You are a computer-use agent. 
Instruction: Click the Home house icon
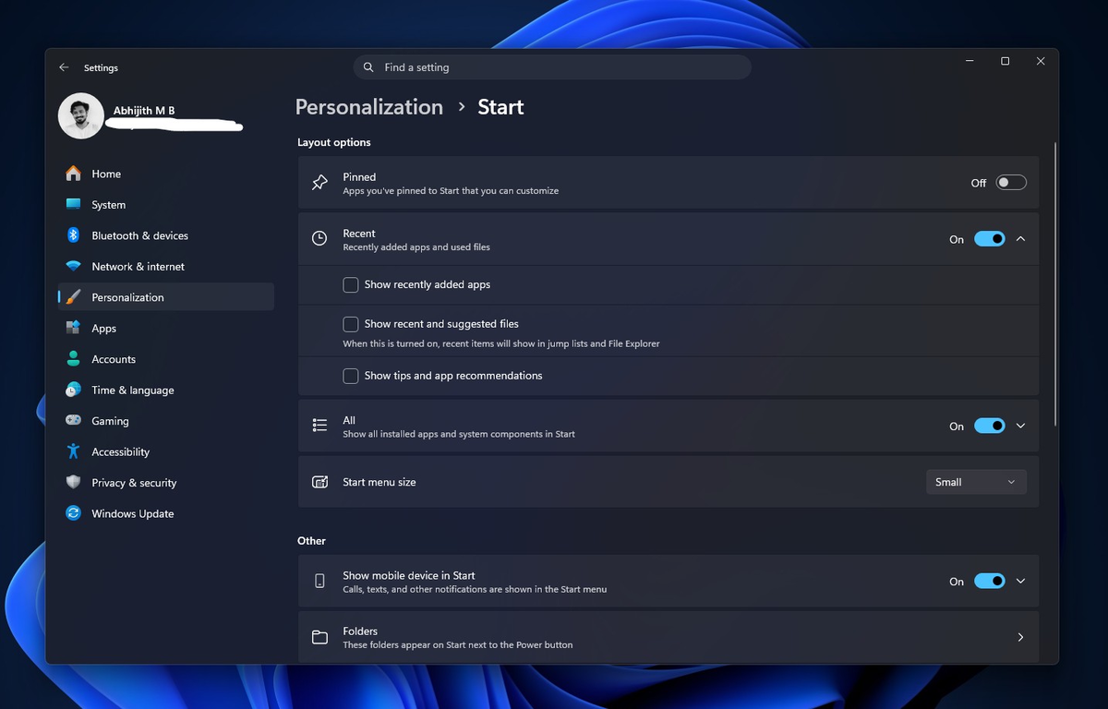tap(73, 174)
